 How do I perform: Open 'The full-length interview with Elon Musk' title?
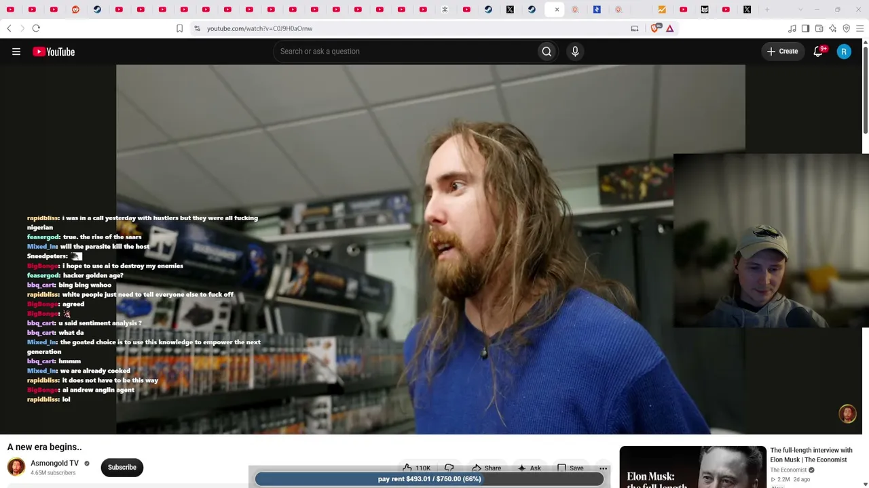tap(811, 455)
